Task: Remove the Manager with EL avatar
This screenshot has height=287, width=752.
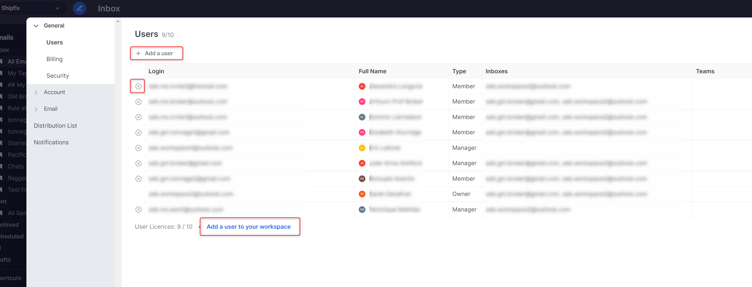Action: [138, 148]
